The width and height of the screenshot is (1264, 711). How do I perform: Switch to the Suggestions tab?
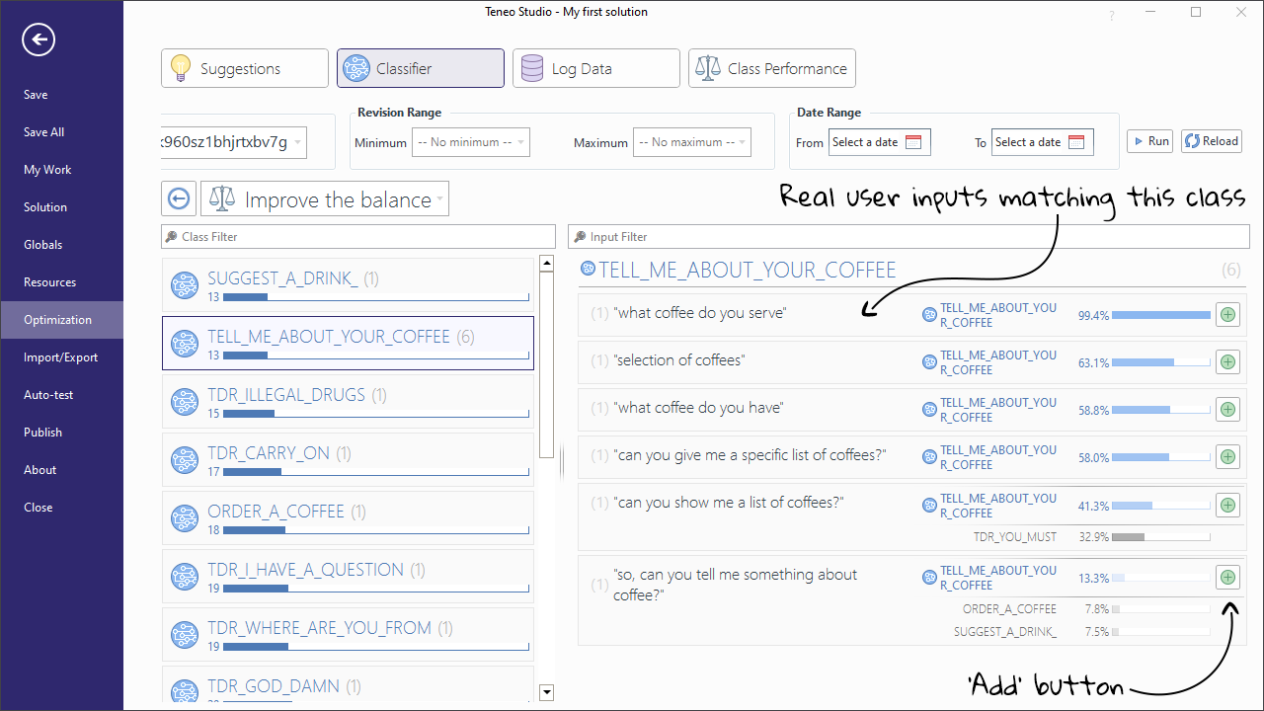245,68
